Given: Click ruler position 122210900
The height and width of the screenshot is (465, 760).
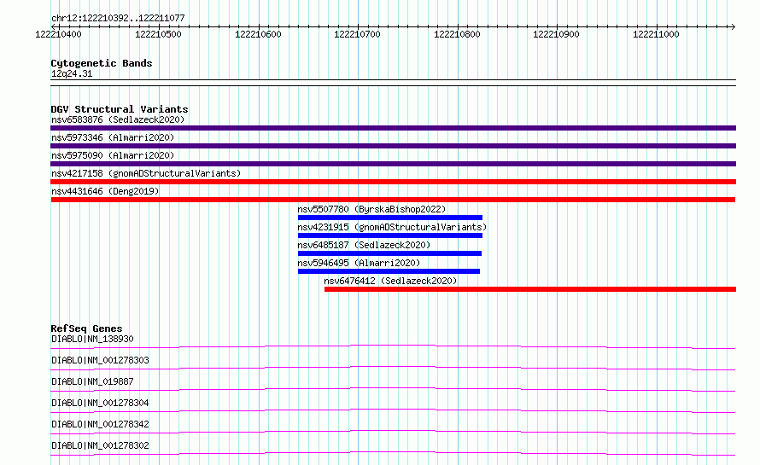Looking at the screenshot, I should coord(557,34).
